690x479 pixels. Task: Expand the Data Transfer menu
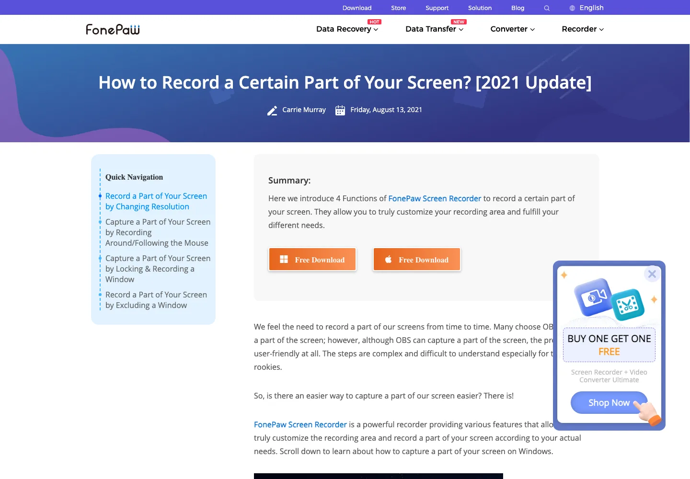click(x=434, y=29)
